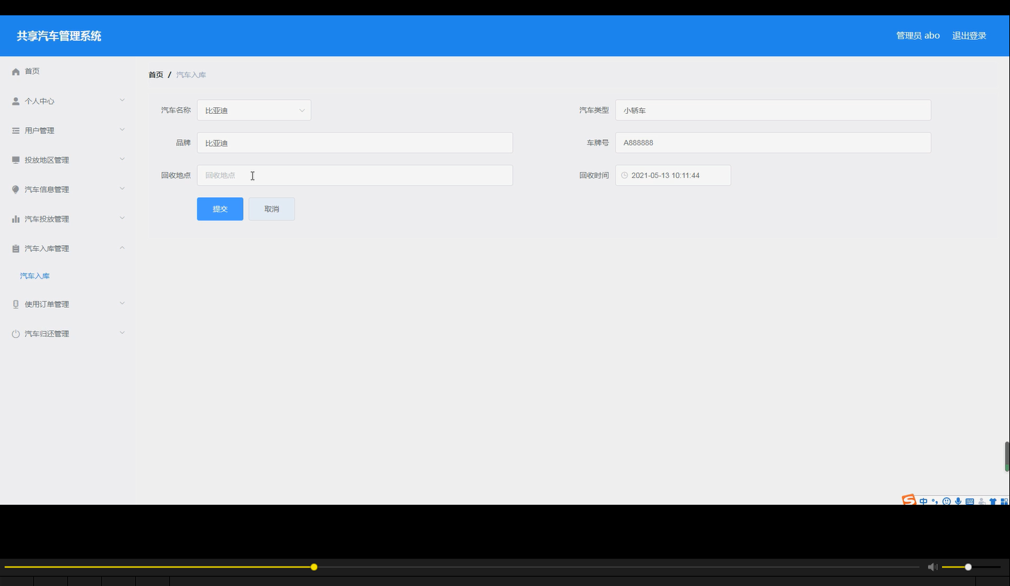Open the 汽车信息管理 menu label
The width and height of the screenshot is (1010, 586).
click(47, 190)
